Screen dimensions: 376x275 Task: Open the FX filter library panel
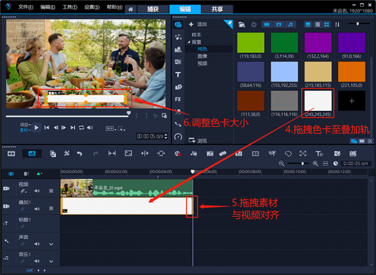[178, 99]
